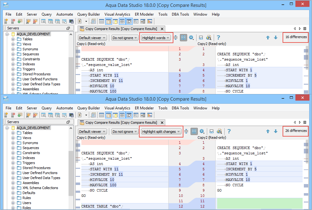Click the register server icon in lower window toolbar
The height and width of the screenshot is (210, 312).
6,115
